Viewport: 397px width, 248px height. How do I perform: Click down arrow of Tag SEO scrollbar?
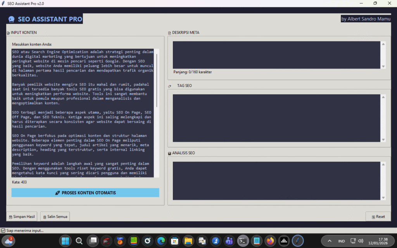tap(383, 139)
